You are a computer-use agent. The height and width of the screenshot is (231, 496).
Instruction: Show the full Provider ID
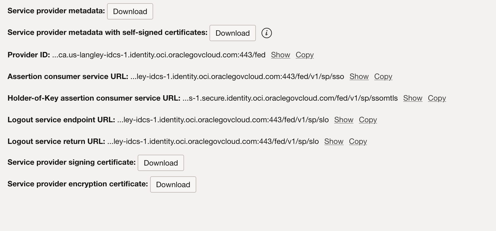click(281, 55)
